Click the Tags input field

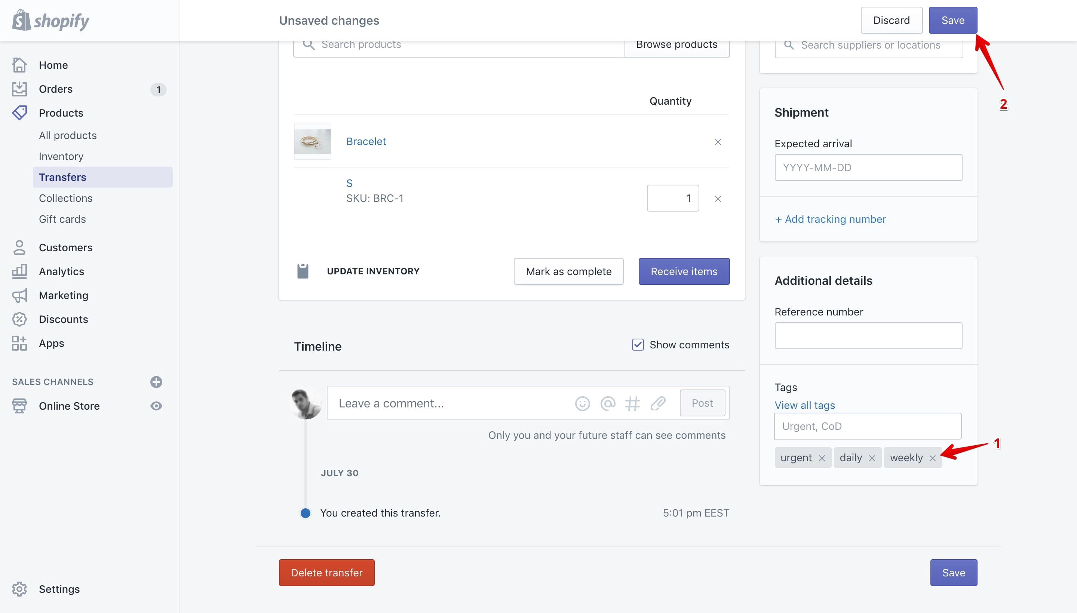[x=868, y=426]
